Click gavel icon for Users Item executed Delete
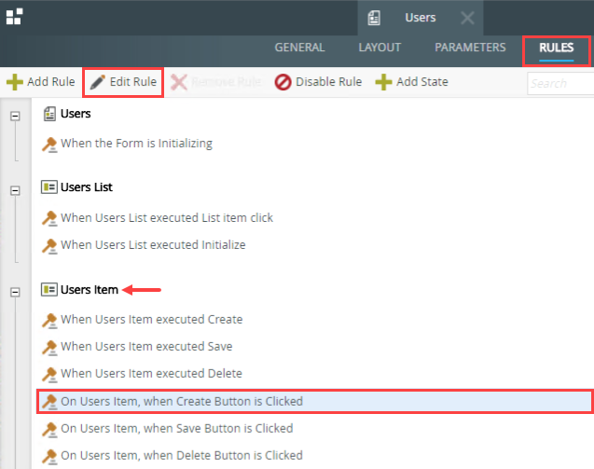The width and height of the screenshot is (594, 469). (49, 374)
